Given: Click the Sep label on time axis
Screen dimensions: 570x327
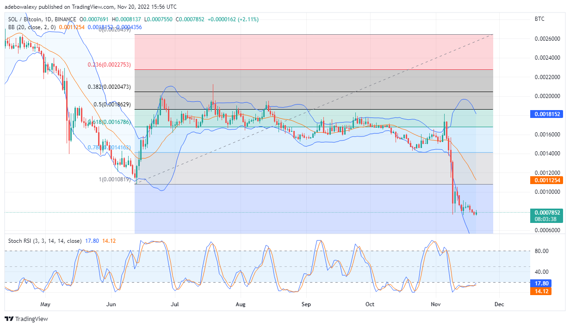Looking at the screenshot, I should [x=306, y=305].
